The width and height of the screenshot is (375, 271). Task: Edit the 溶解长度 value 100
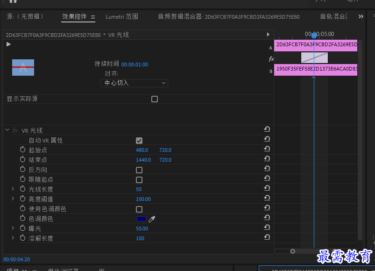click(x=140, y=238)
